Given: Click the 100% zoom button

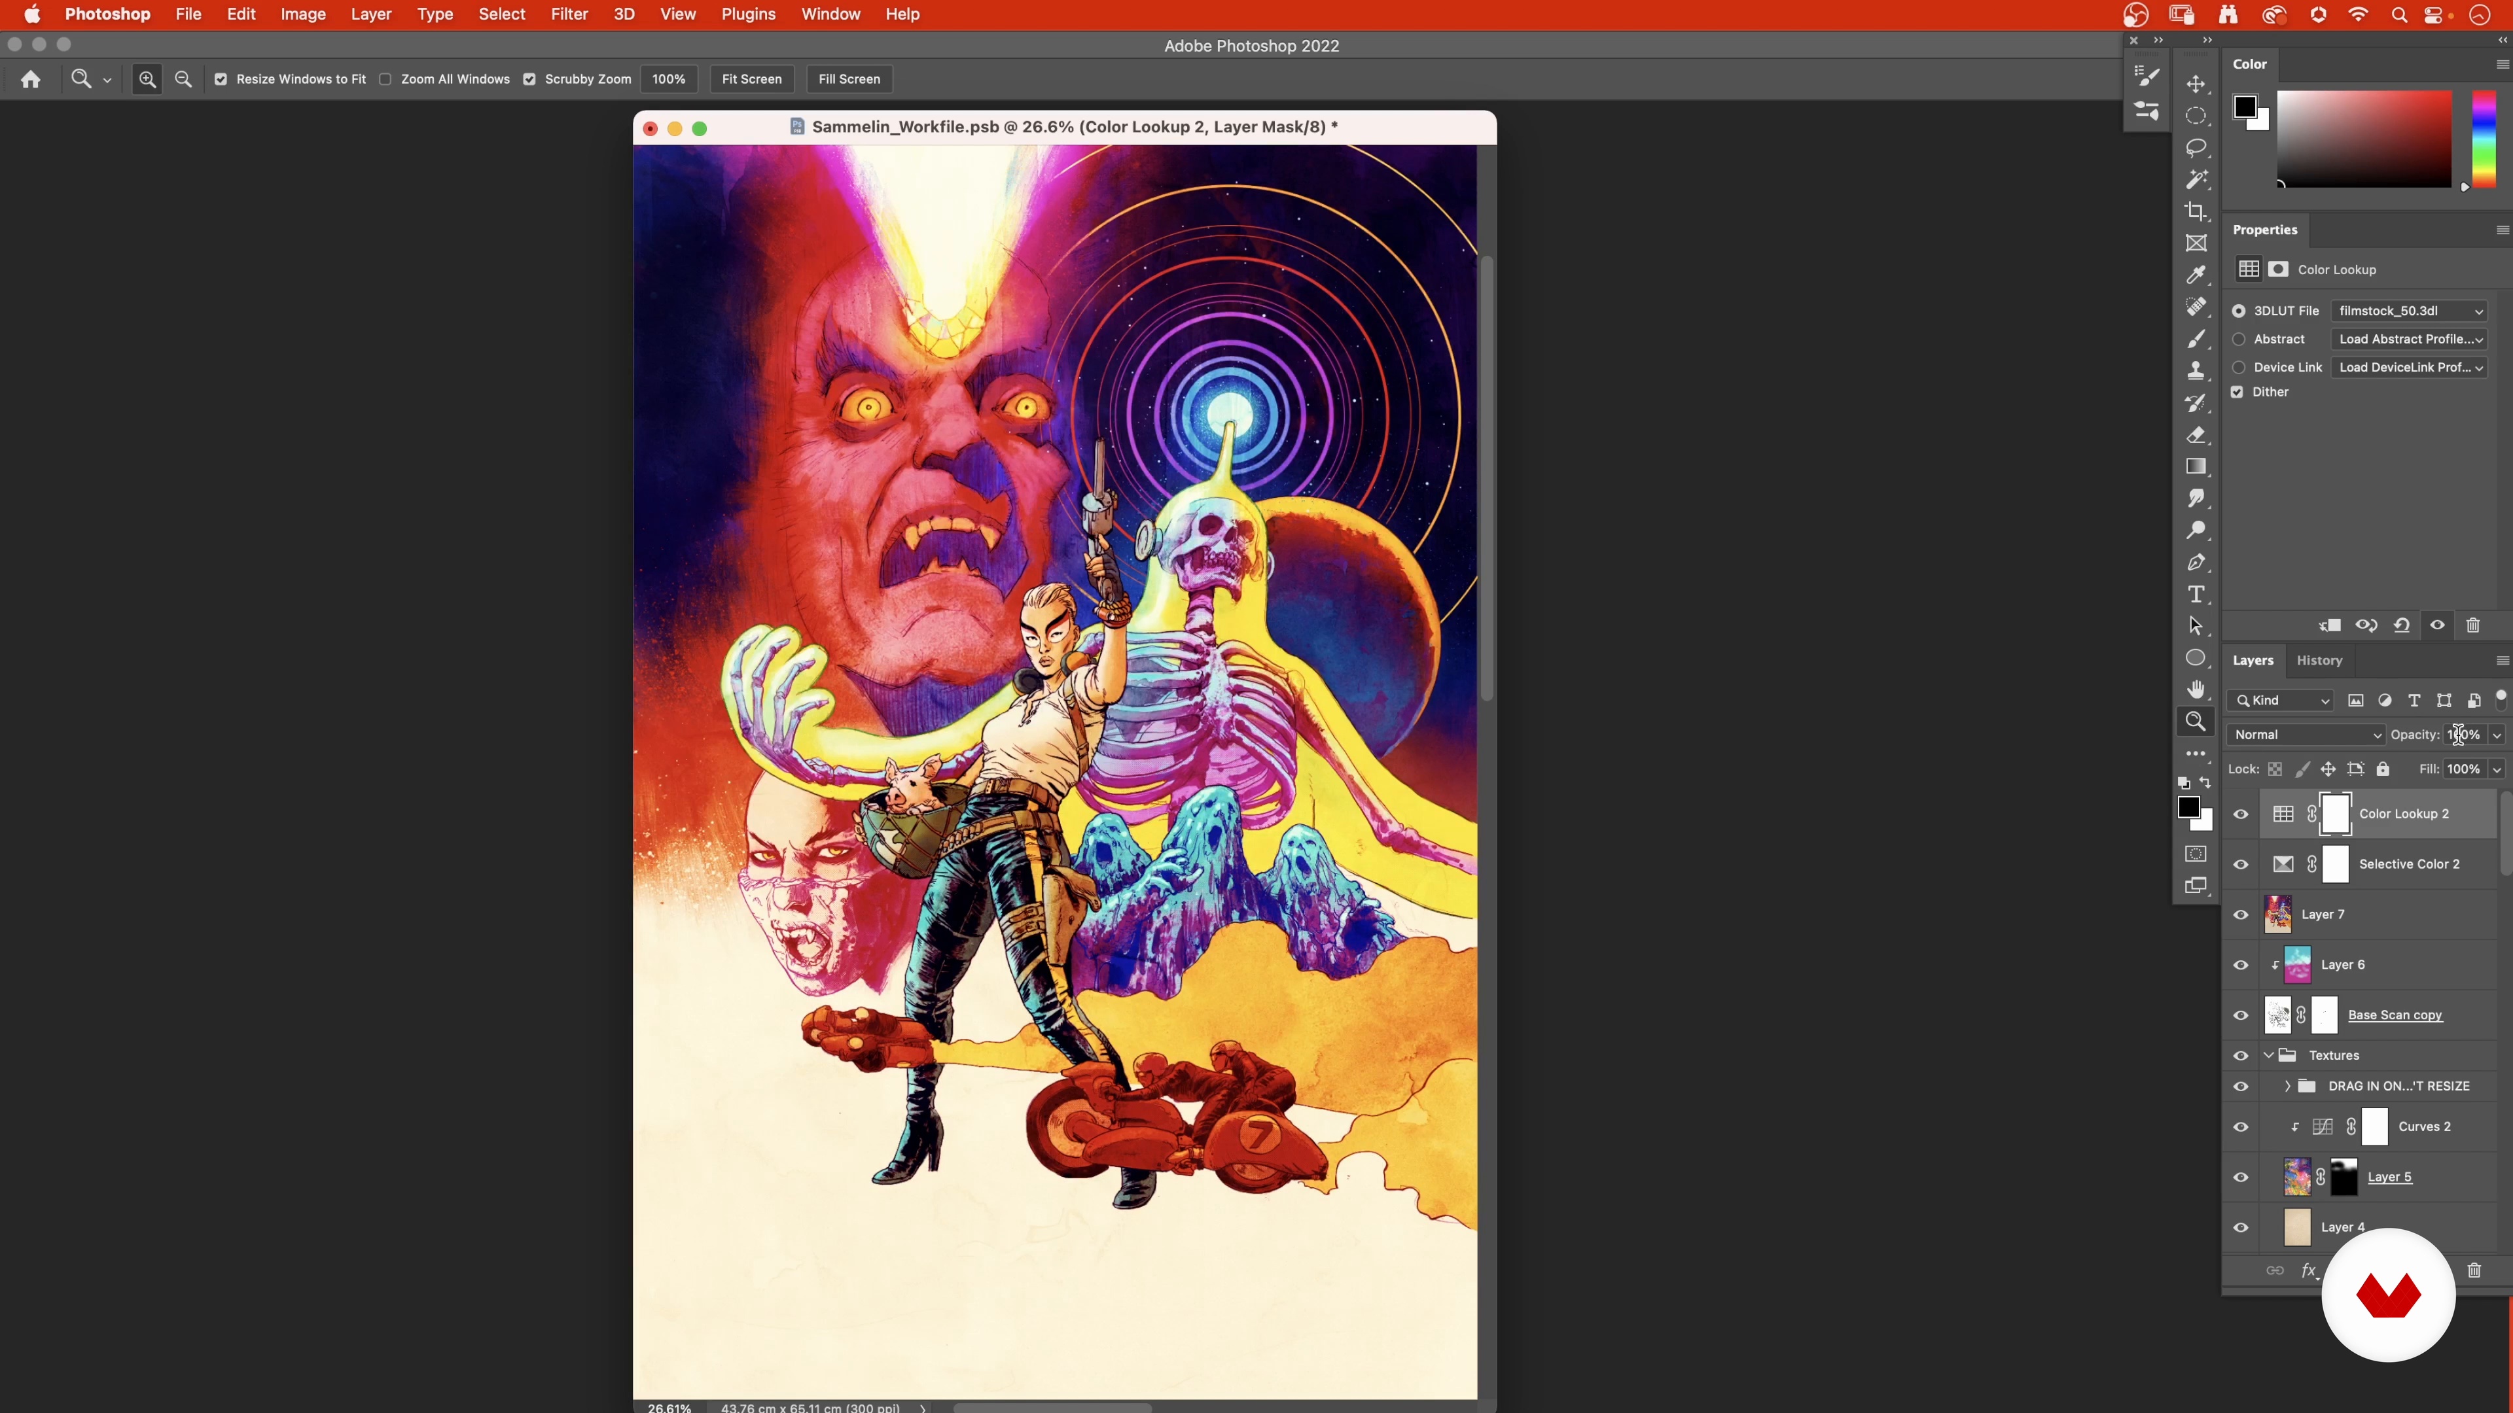Looking at the screenshot, I should tap(668, 79).
